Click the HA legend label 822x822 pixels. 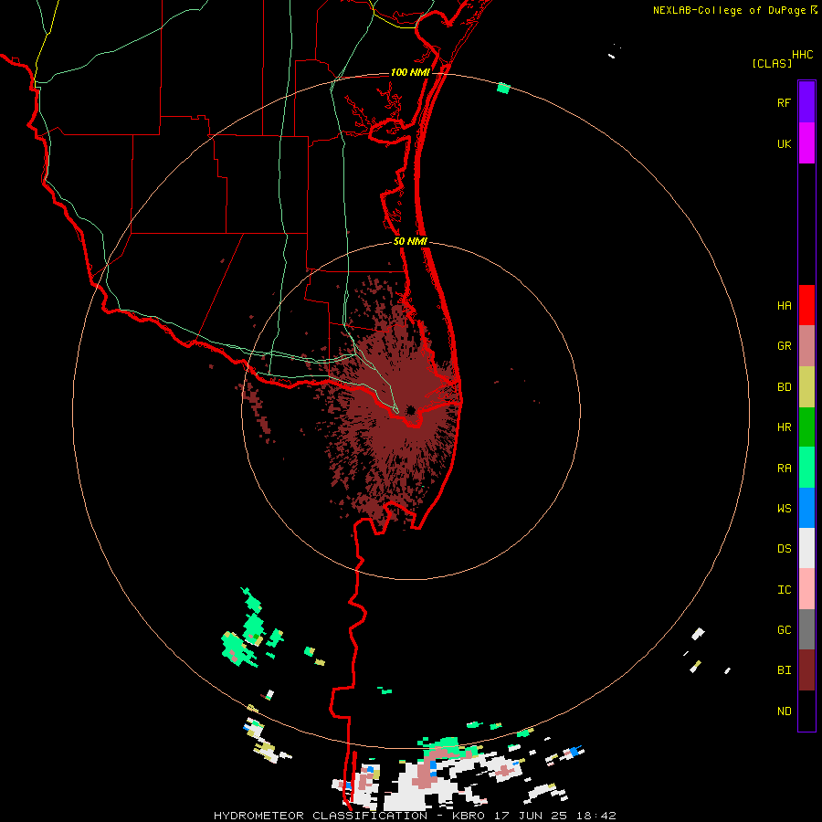(784, 306)
